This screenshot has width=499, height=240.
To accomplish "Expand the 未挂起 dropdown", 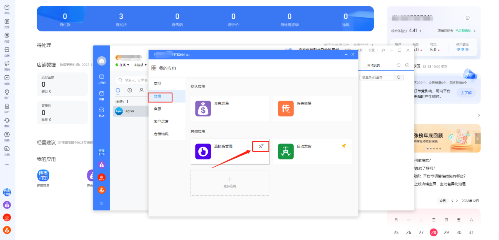I will [x=140, y=65].
